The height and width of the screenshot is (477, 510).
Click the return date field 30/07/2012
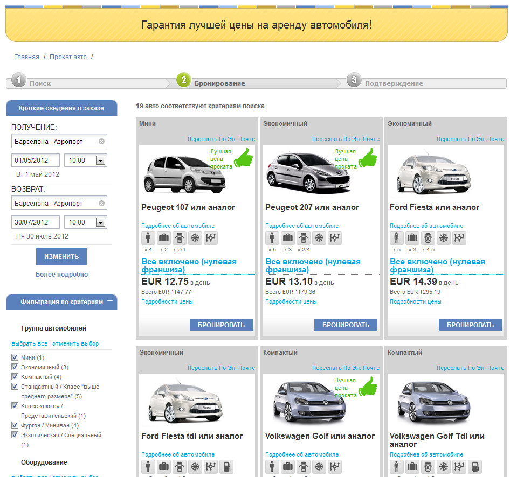coord(36,222)
